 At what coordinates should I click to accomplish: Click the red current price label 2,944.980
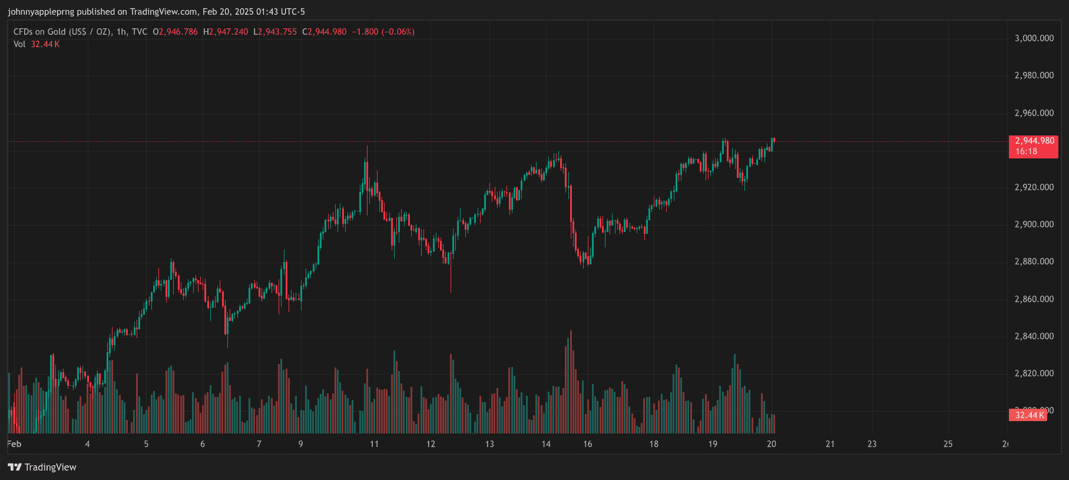(1034, 141)
